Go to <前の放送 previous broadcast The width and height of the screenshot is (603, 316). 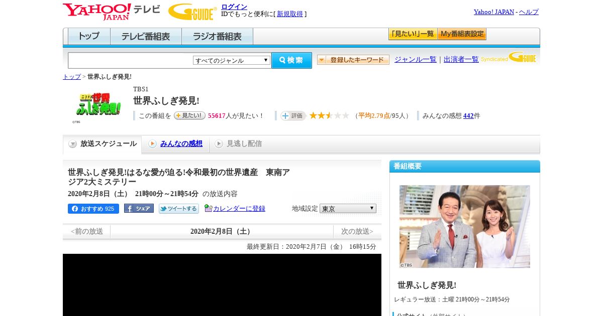[x=86, y=231]
